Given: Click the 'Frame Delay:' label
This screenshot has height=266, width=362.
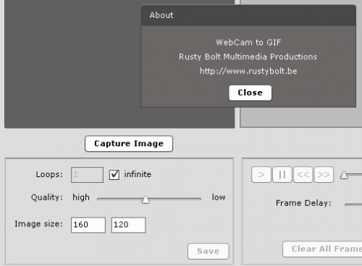Looking at the screenshot, I should pos(303,203).
